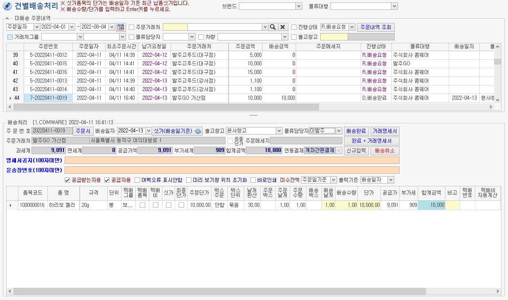Click the refresh icon on 싯가(배송일기준)

(x=198, y=131)
